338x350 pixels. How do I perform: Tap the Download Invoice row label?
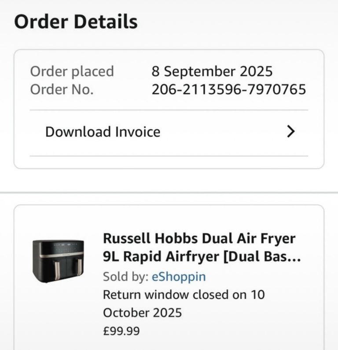pos(103,132)
